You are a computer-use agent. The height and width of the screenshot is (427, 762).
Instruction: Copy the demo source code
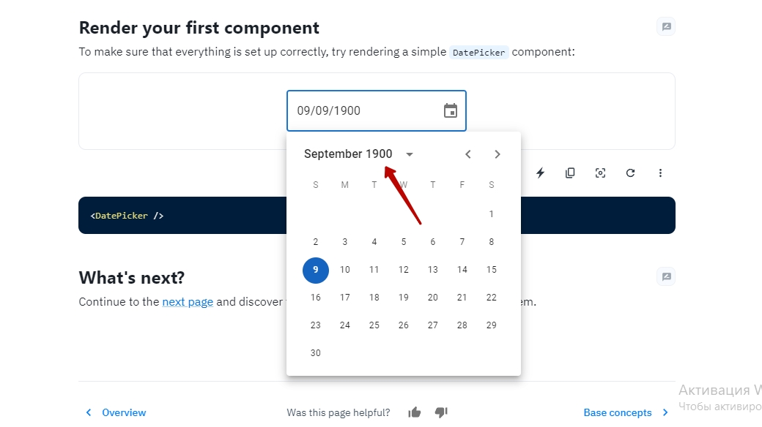(x=570, y=173)
